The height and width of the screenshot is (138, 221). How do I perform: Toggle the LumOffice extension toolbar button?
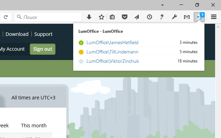pos(199,17)
